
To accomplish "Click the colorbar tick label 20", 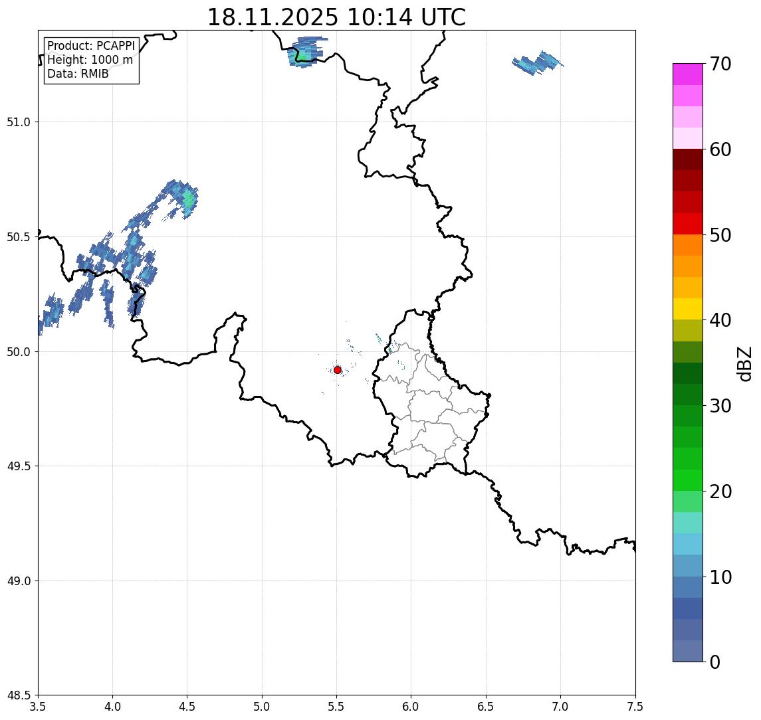I will (720, 491).
